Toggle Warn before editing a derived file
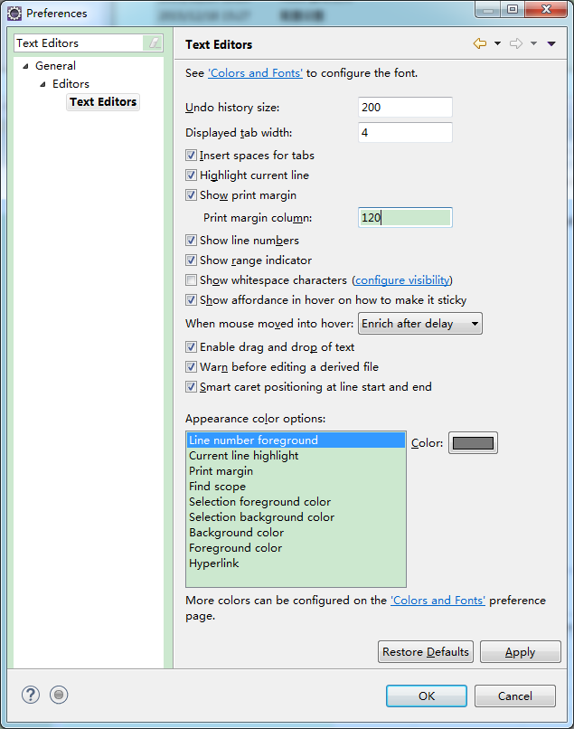This screenshot has width=574, height=729. pyautogui.click(x=191, y=367)
